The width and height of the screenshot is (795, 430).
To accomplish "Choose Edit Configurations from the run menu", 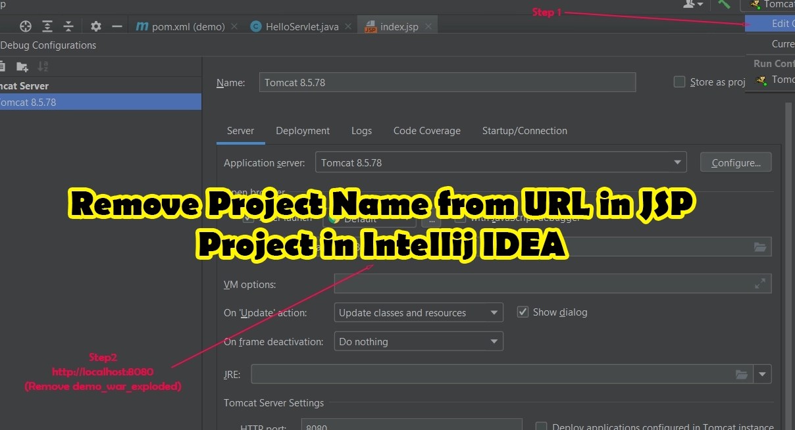I will (780, 23).
